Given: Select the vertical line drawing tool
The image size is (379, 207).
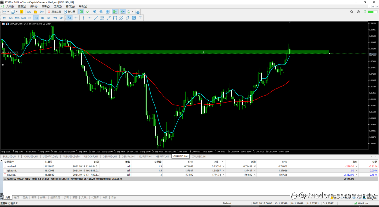Looking at the screenshot, I should pyautogui.click(x=83, y=18).
